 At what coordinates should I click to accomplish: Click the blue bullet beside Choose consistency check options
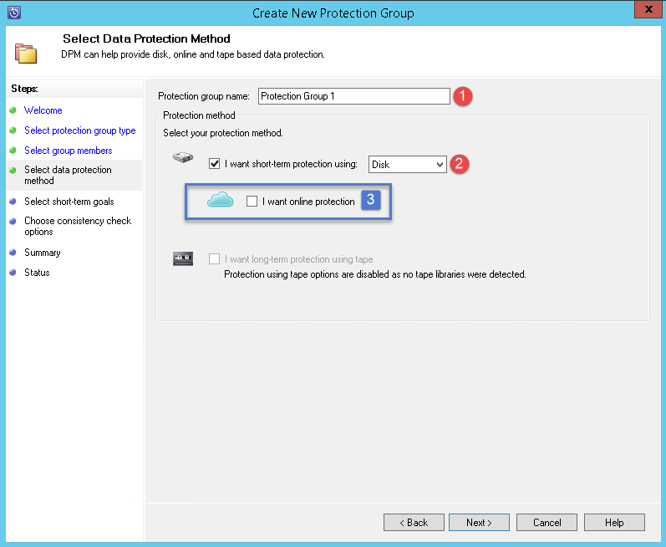click(x=13, y=221)
